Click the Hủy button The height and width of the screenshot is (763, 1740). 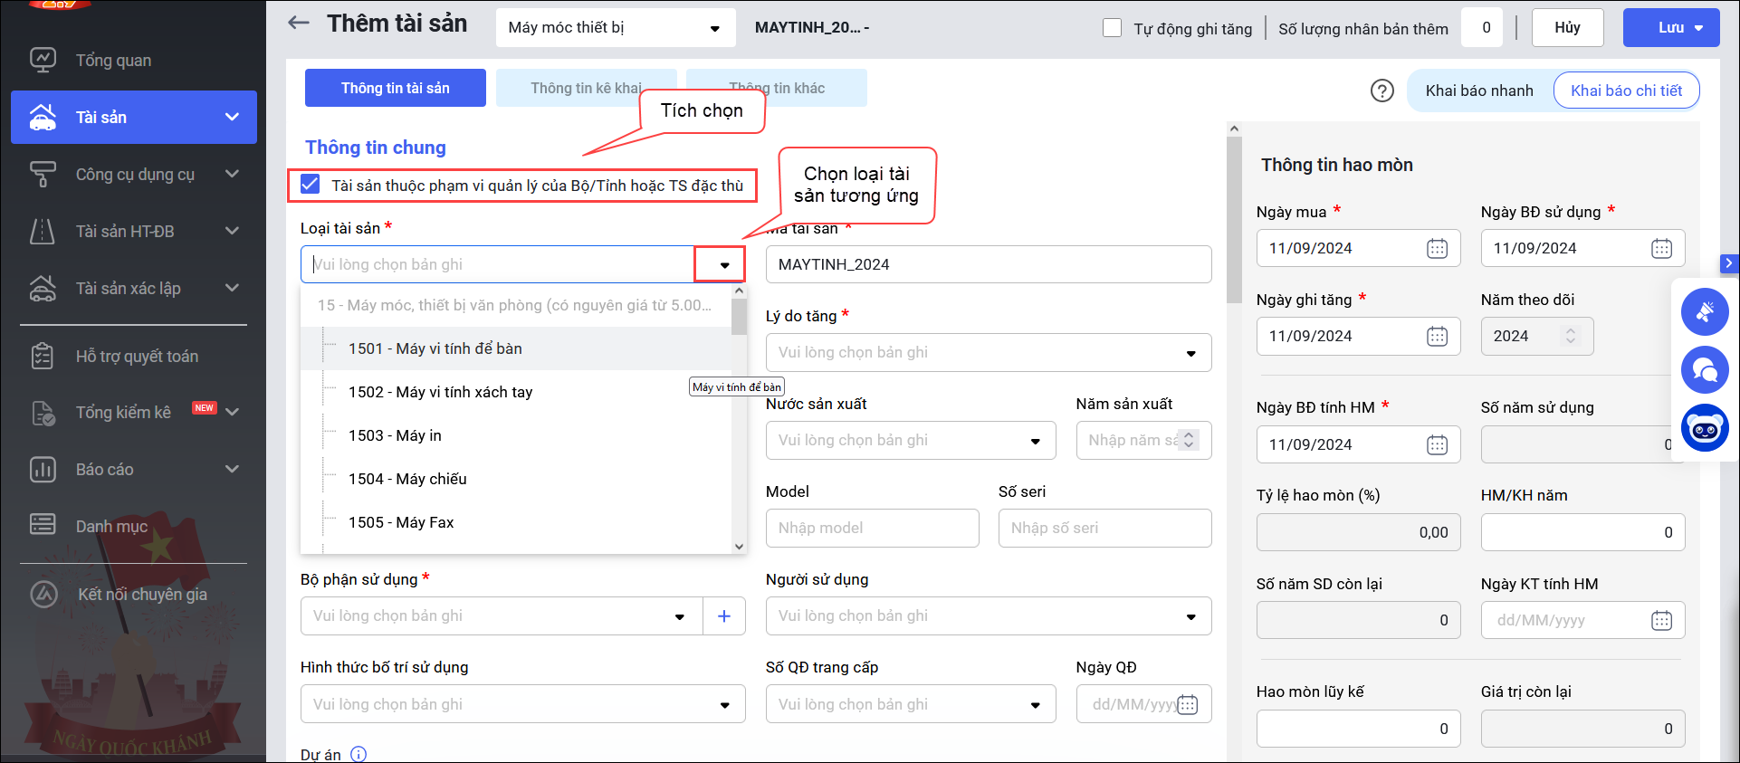click(x=1567, y=28)
